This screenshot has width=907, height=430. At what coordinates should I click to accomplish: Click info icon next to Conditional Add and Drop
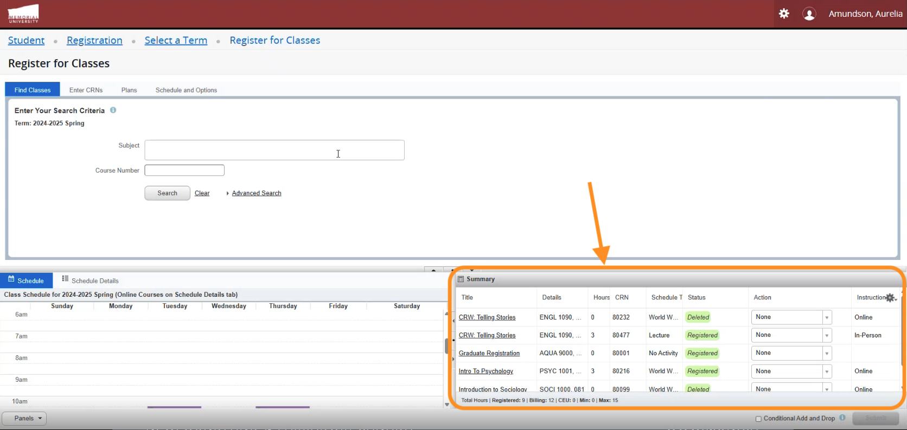click(842, 418)
